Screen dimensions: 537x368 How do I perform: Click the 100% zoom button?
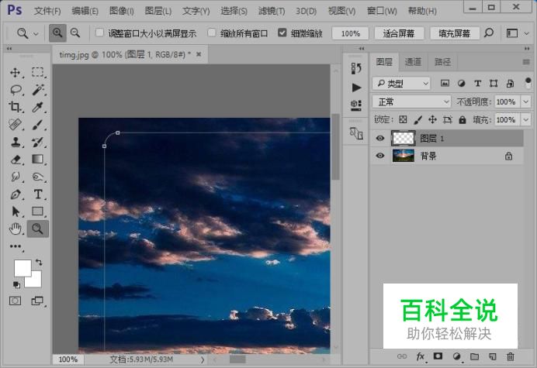tap(350, 33)
